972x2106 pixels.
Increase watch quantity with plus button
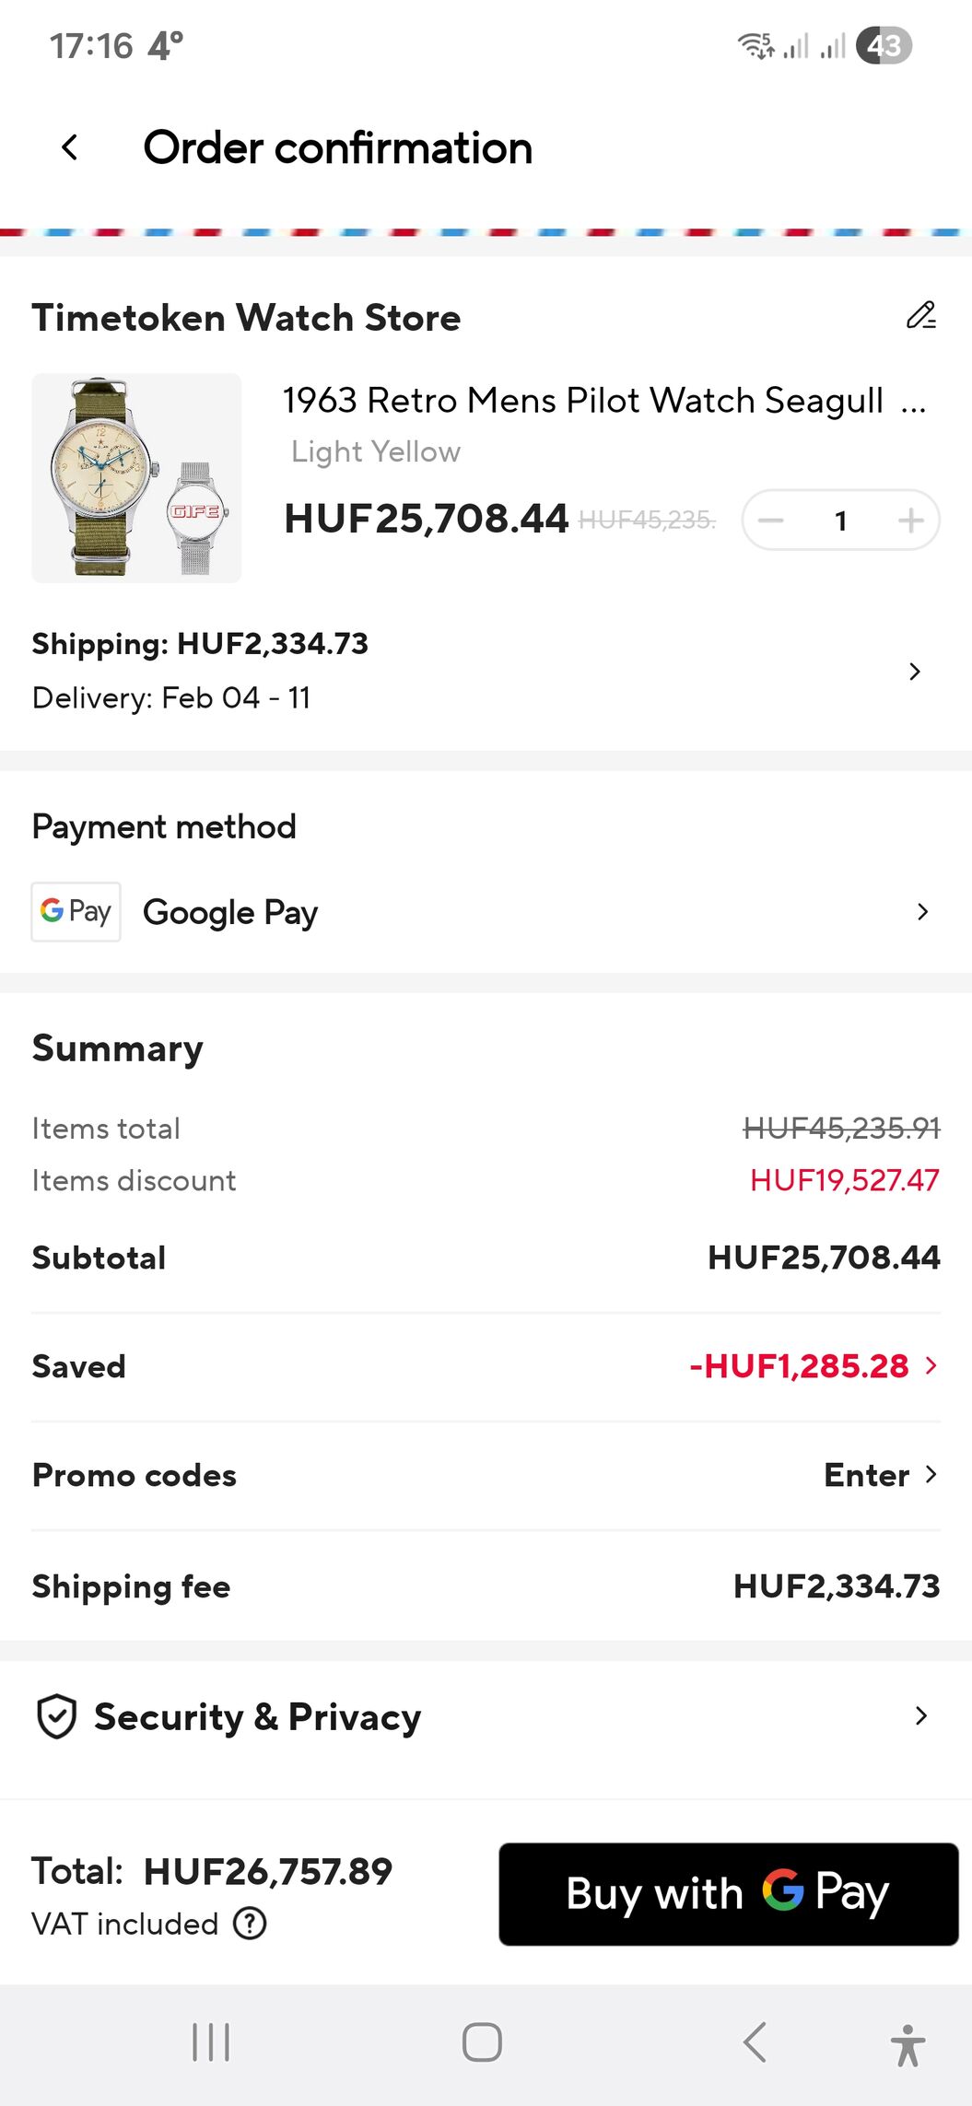[910, 521]
